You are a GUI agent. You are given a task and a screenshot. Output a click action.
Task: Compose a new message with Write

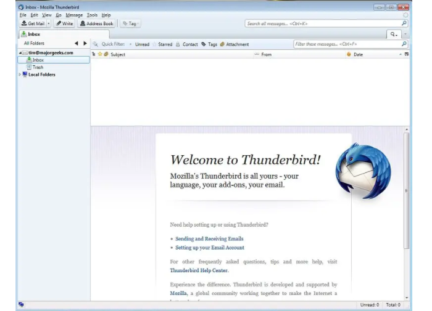pos(65,23)
